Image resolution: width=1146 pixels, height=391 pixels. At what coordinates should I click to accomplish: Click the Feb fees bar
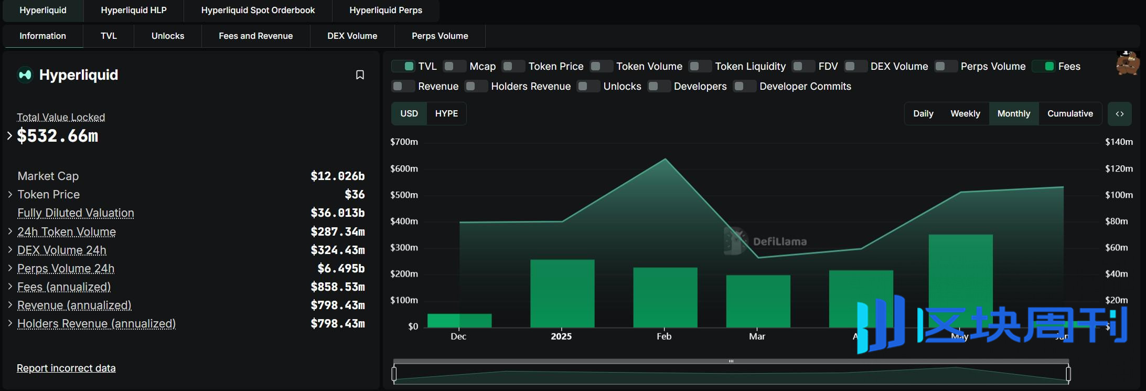tap(665, 298)
